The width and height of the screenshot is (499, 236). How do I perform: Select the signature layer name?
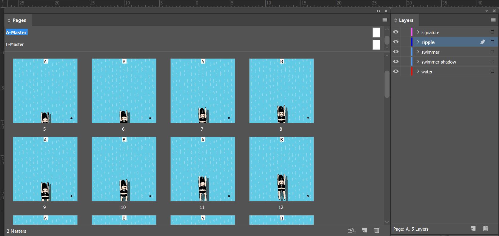pyautogui.click(x=430, y=32)
